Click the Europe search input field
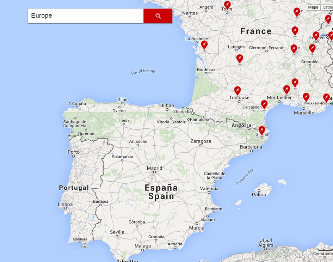333x262 pixels. coord(85,16)
